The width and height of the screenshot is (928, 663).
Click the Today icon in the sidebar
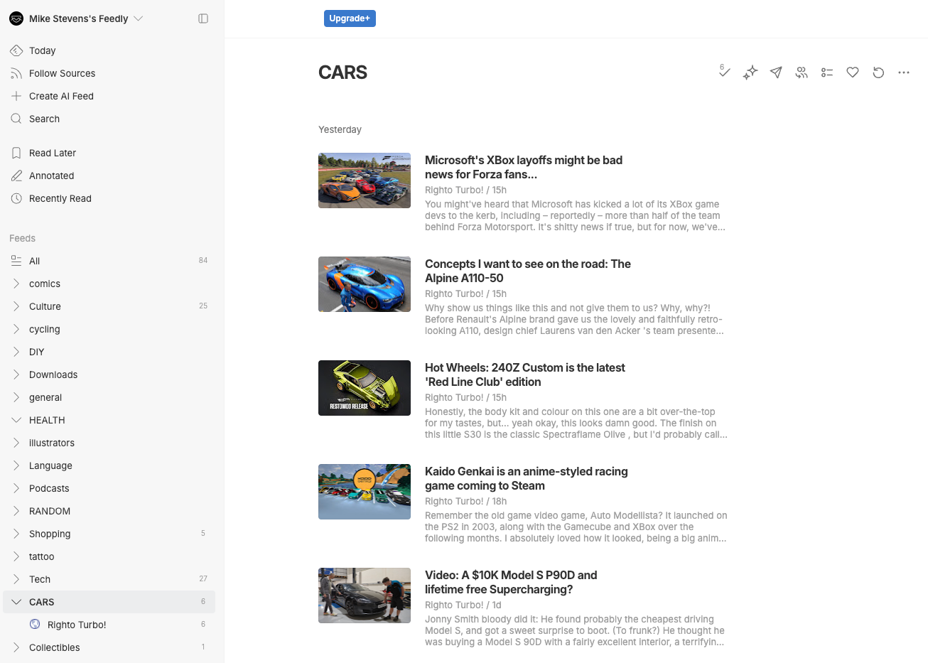(x=16, y=50)
